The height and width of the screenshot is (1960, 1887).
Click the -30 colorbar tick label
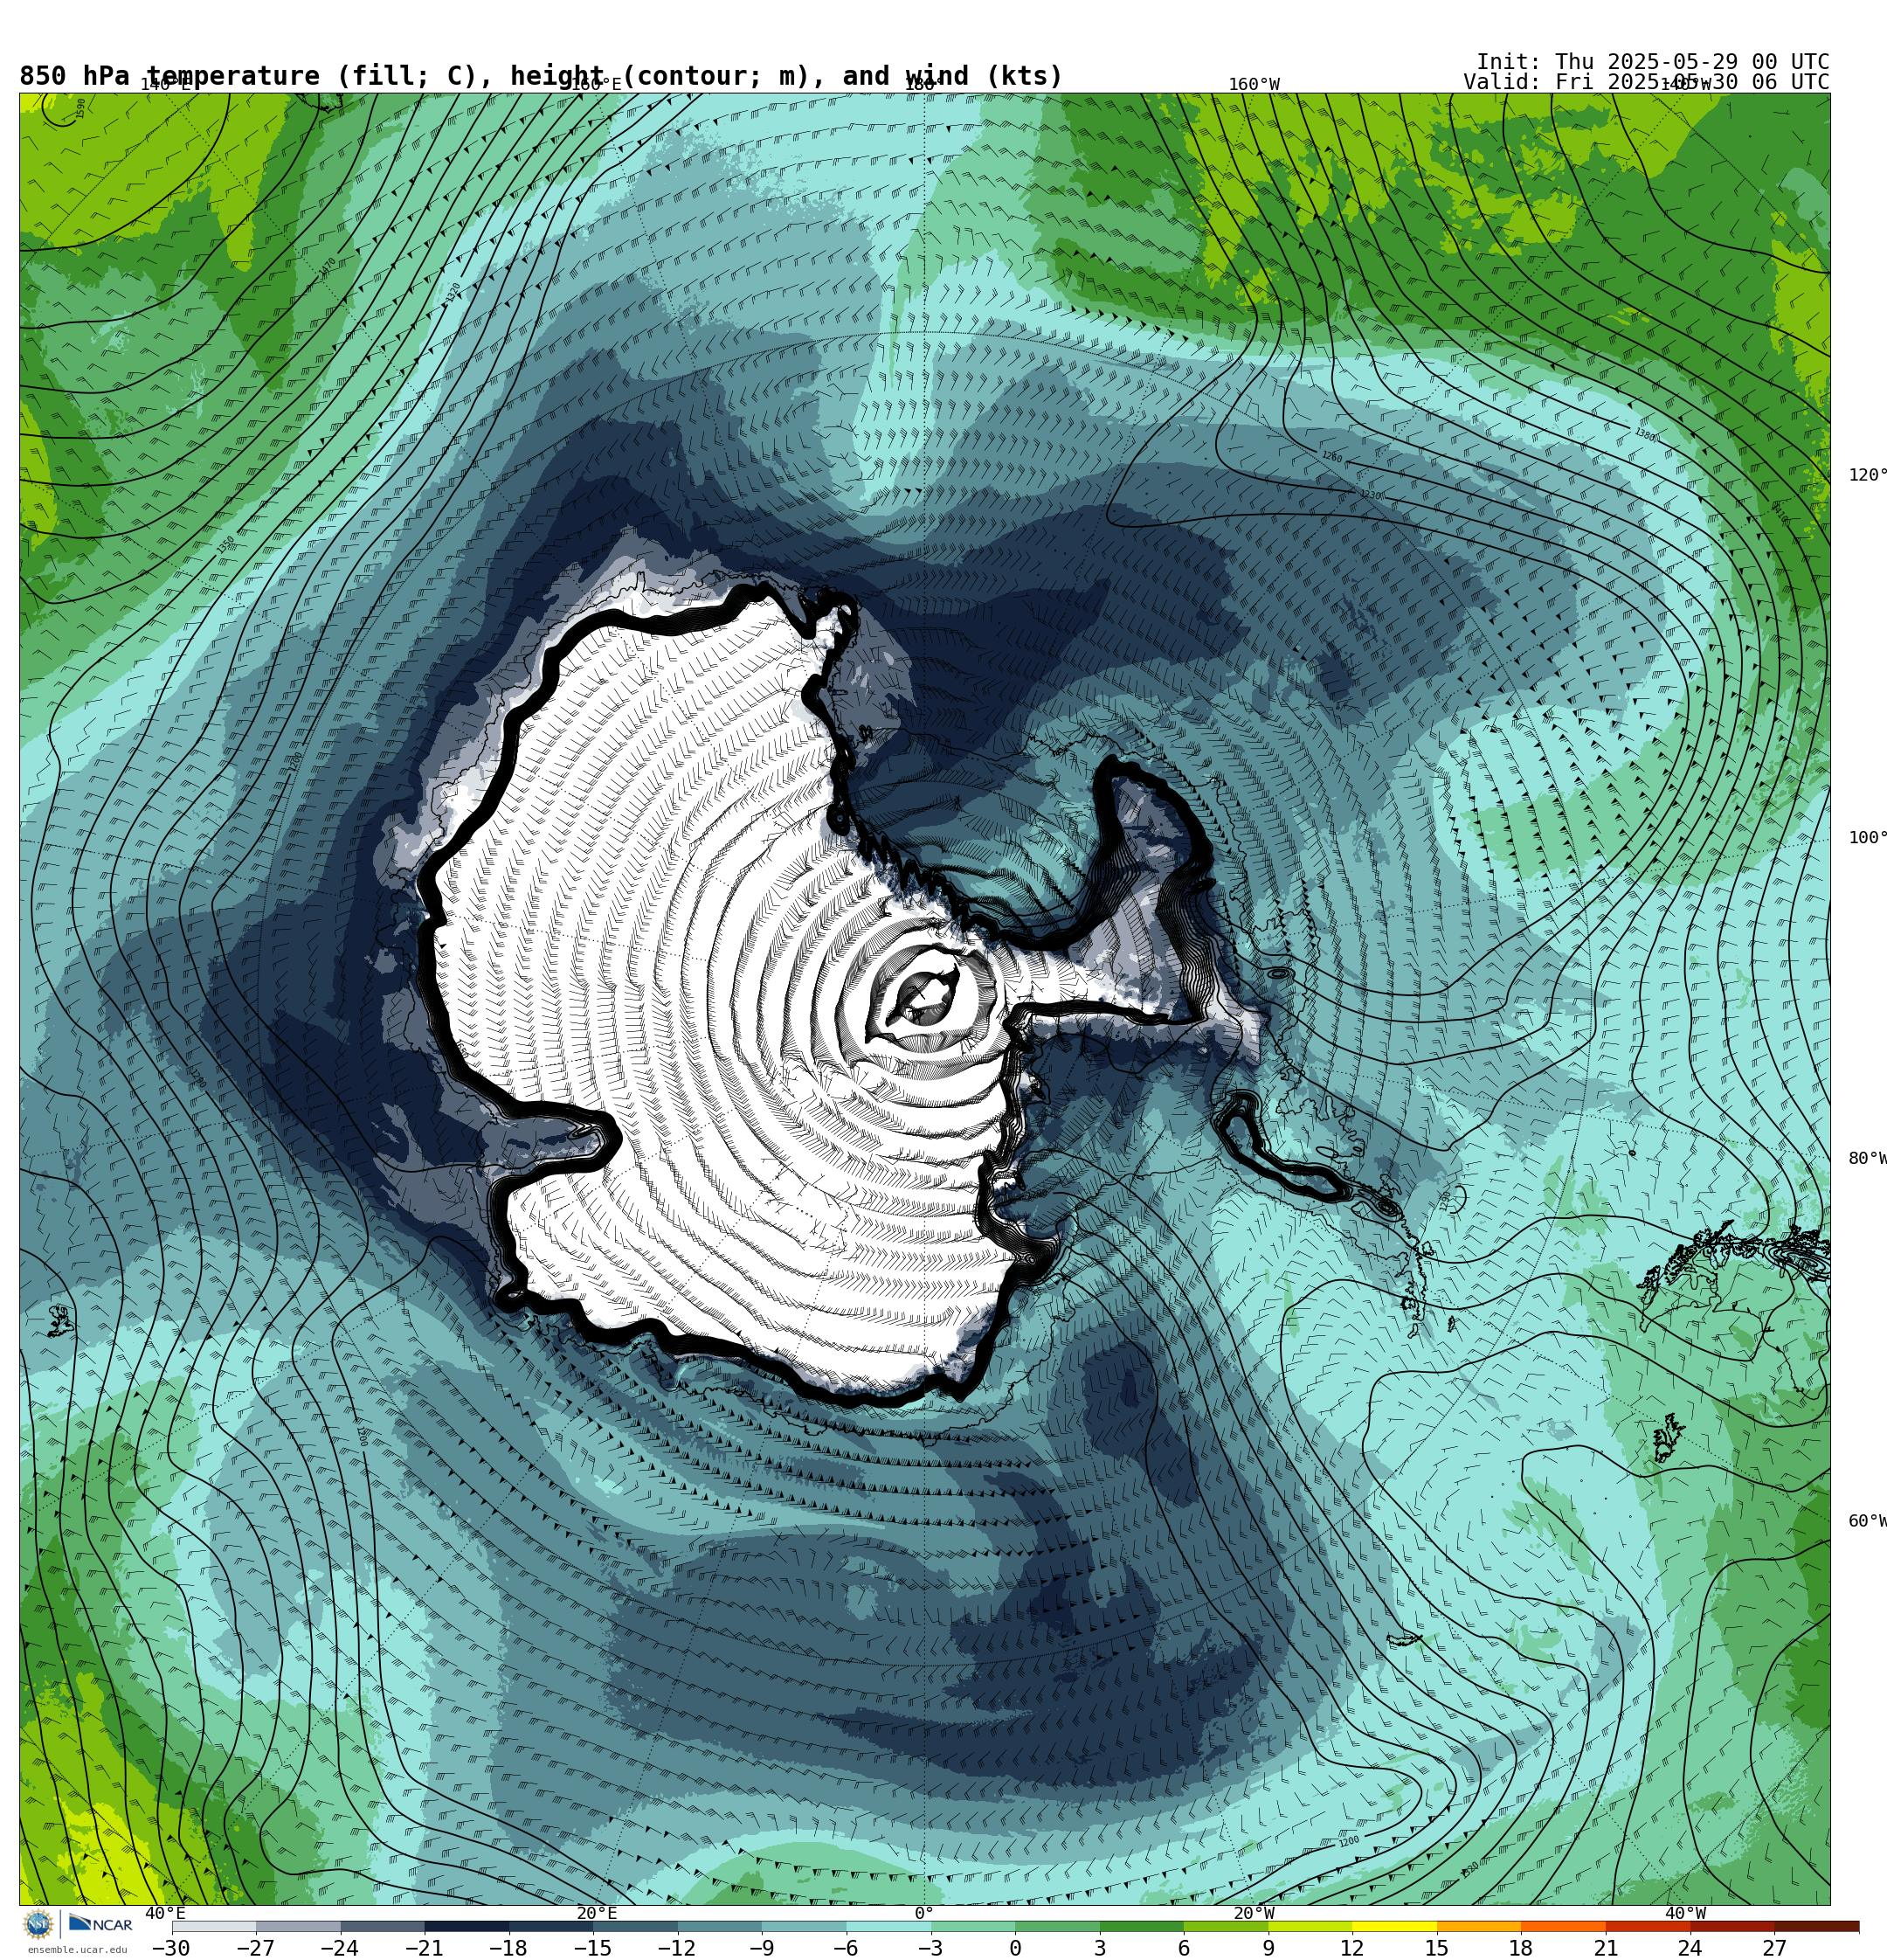[171, 1948]
